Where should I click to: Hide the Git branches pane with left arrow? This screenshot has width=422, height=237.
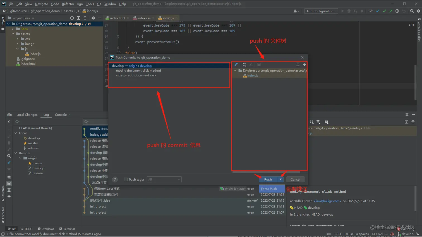(x=9, y=122)
